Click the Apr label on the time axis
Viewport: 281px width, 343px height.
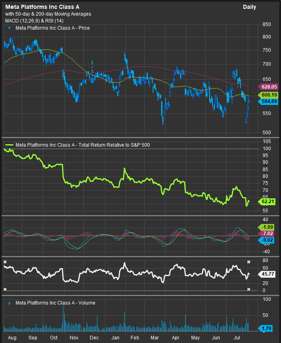[176, 337]
